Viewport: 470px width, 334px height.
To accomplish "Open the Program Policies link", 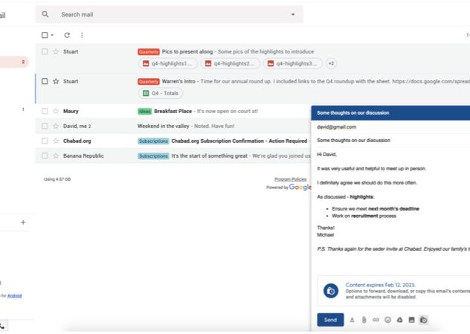I will point(290,179).
